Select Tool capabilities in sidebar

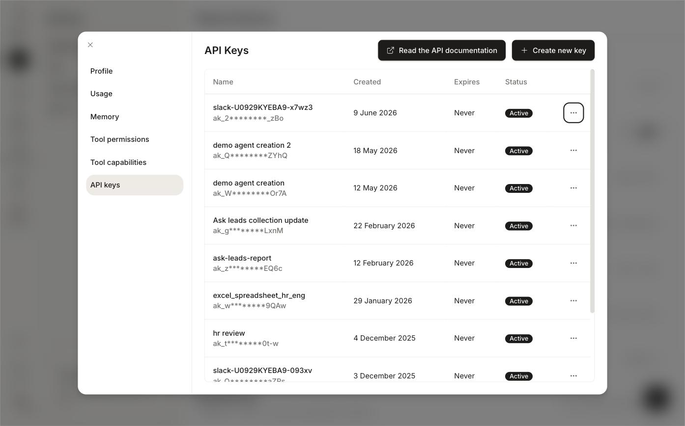coord(135,162)
